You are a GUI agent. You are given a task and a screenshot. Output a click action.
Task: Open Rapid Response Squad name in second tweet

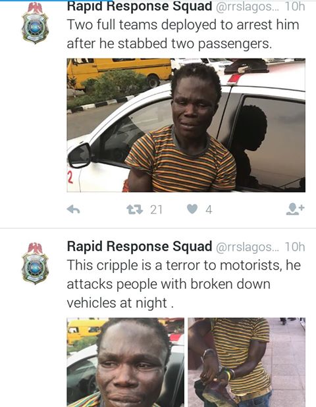pyautogui.click(x=140, y=246)
